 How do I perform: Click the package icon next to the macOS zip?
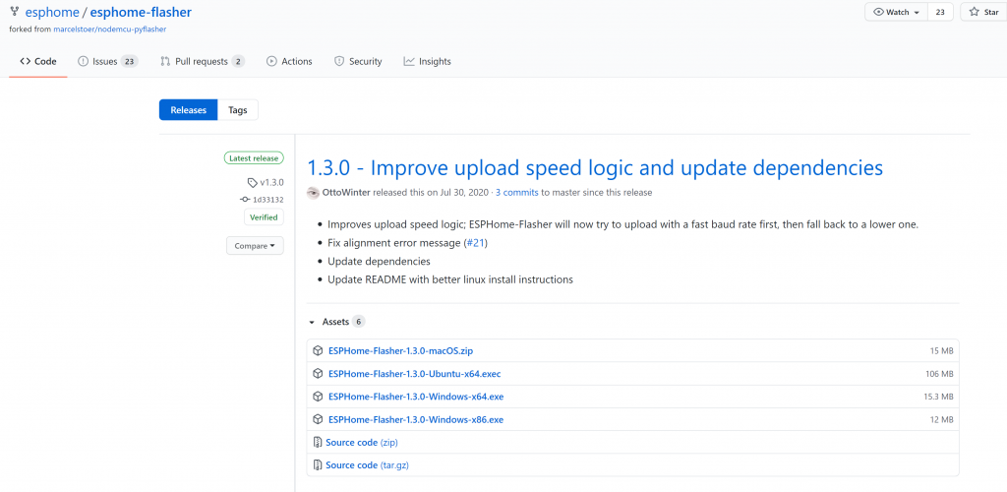tap(318, 350)
